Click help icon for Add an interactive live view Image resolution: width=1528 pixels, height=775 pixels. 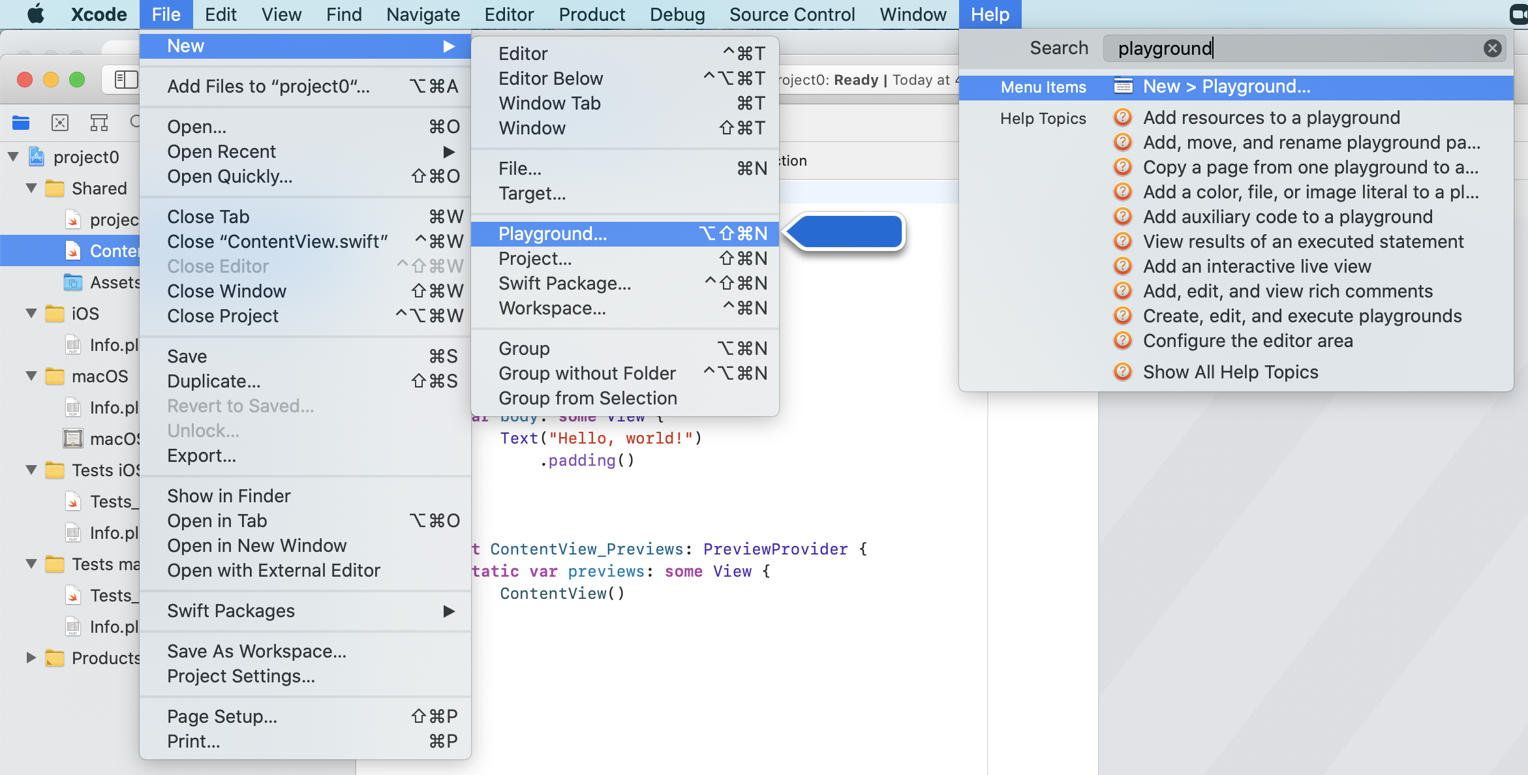tap(1122, 266)
